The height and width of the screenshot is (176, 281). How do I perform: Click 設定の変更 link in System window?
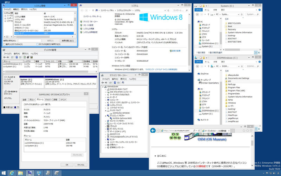176,51
